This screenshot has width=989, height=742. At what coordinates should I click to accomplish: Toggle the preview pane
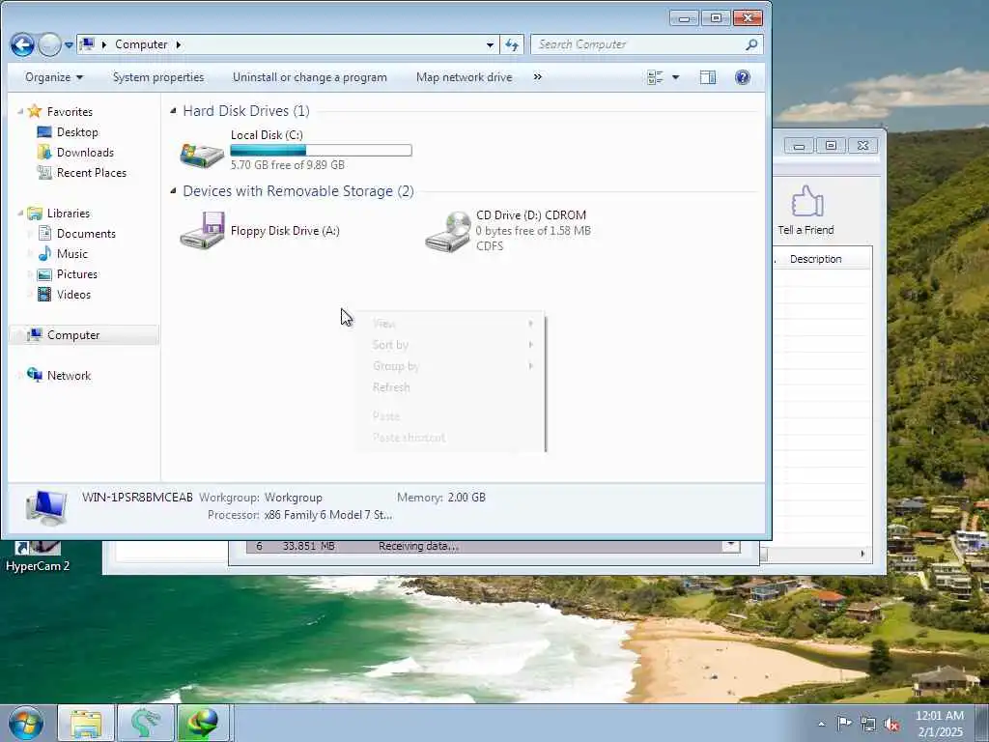point(708,77)
